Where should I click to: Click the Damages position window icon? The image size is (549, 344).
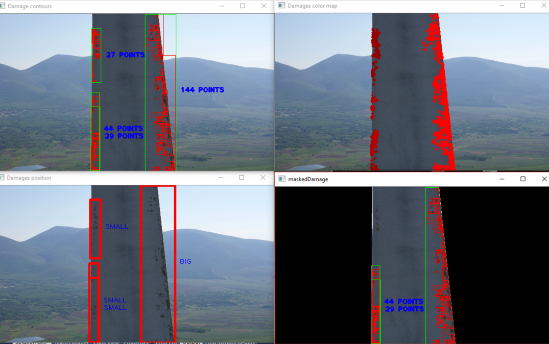(2, 178)
